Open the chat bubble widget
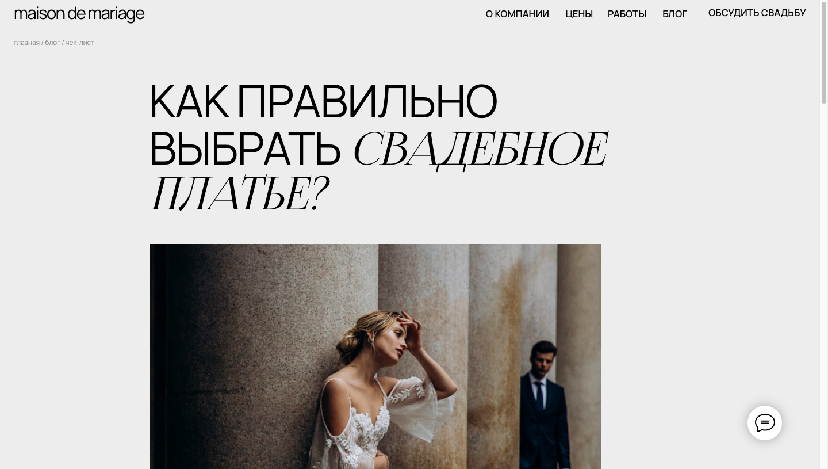 764,423
